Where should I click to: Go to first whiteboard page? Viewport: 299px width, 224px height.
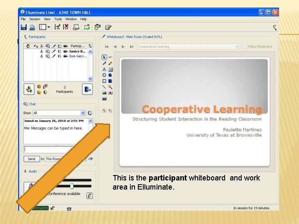pos(107,46)
